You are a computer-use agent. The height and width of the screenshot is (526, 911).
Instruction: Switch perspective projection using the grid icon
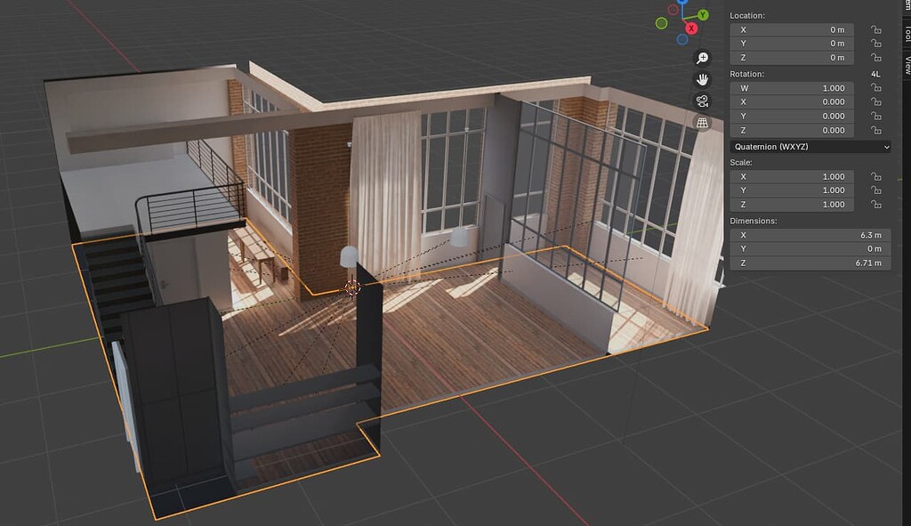703,122
